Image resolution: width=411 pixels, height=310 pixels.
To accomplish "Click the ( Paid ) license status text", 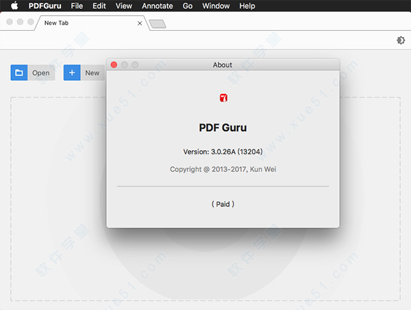I will coord(223,204).
